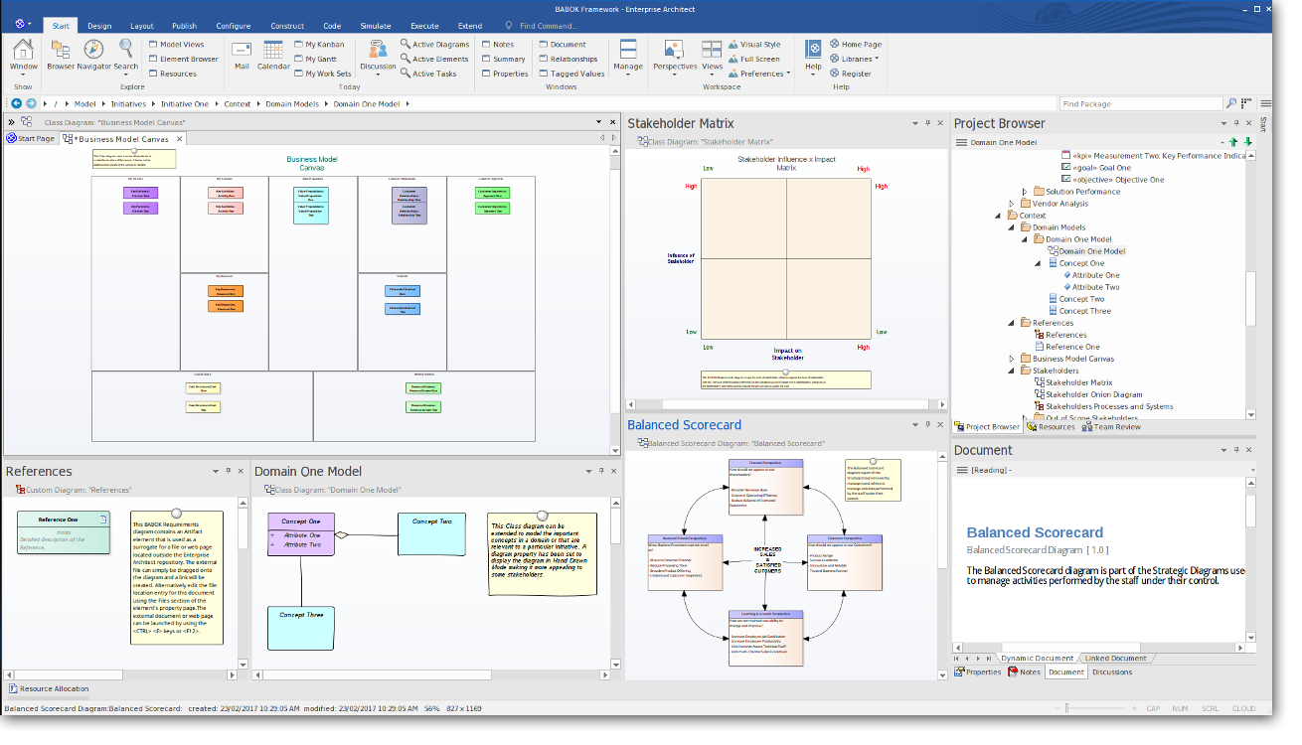Switch to the Design ribbon tab
This screenshot has width=1302, height=745.
[x=99, y=26]
